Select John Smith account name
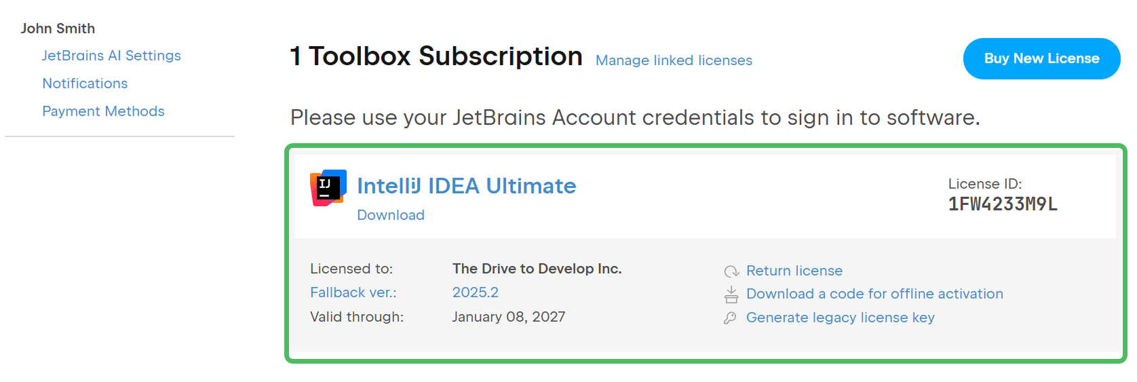The width and height of the screenshot is (1137, 382). 58,28
